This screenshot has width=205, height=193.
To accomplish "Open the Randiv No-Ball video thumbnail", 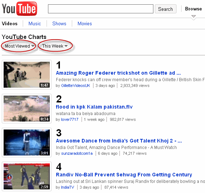I will (x=27, y=176).
